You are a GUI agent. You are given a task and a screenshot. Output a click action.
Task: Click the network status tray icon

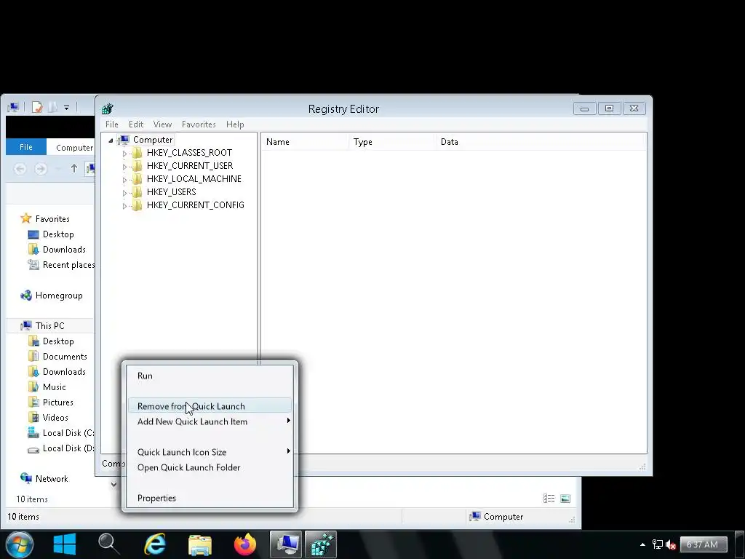coord(658,544)
